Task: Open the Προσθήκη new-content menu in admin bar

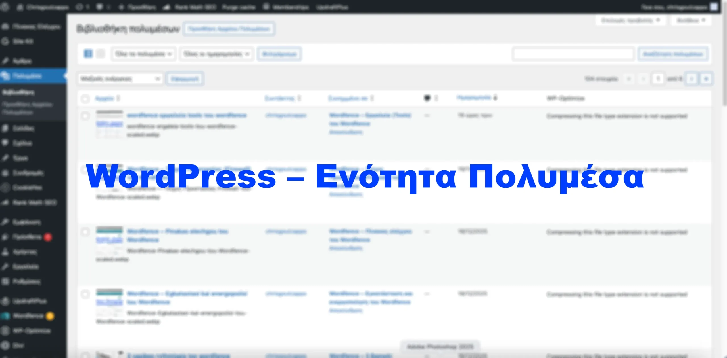Action: pos(138,7)
